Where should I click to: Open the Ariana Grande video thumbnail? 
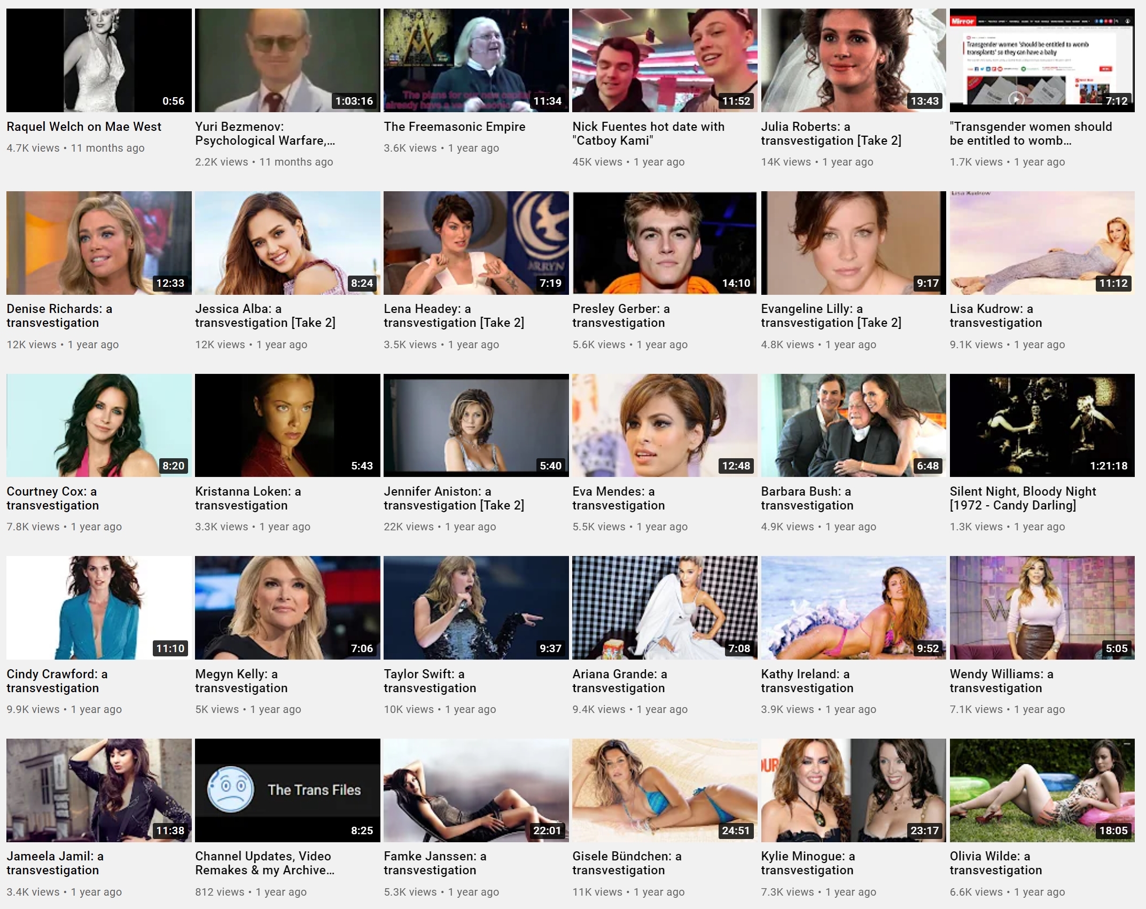[665, 608]
